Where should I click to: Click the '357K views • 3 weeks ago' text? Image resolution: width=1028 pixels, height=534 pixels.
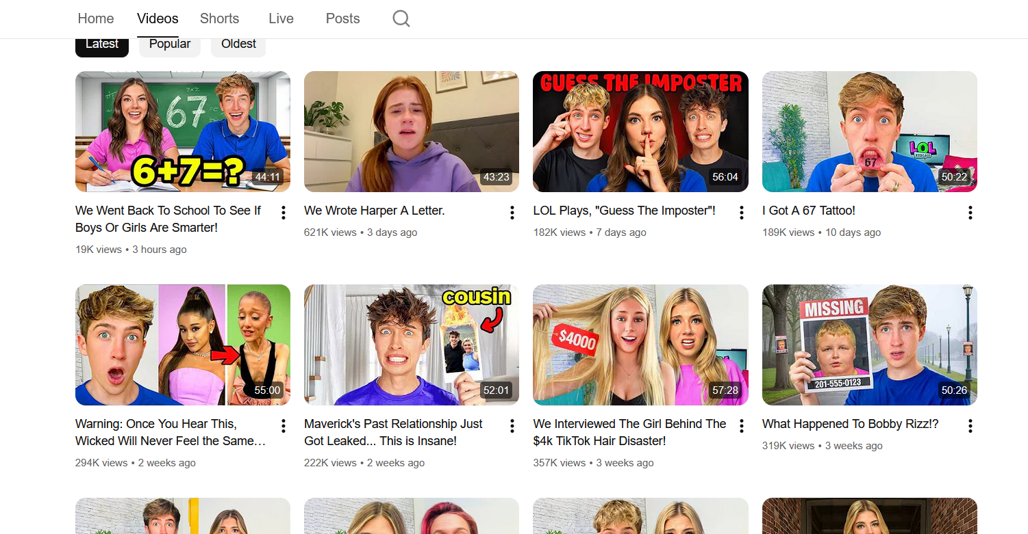pyautogui.click(x=594, y=463)
